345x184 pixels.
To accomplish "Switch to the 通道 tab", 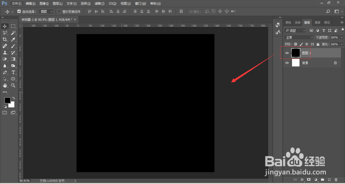I will [317, 22].
